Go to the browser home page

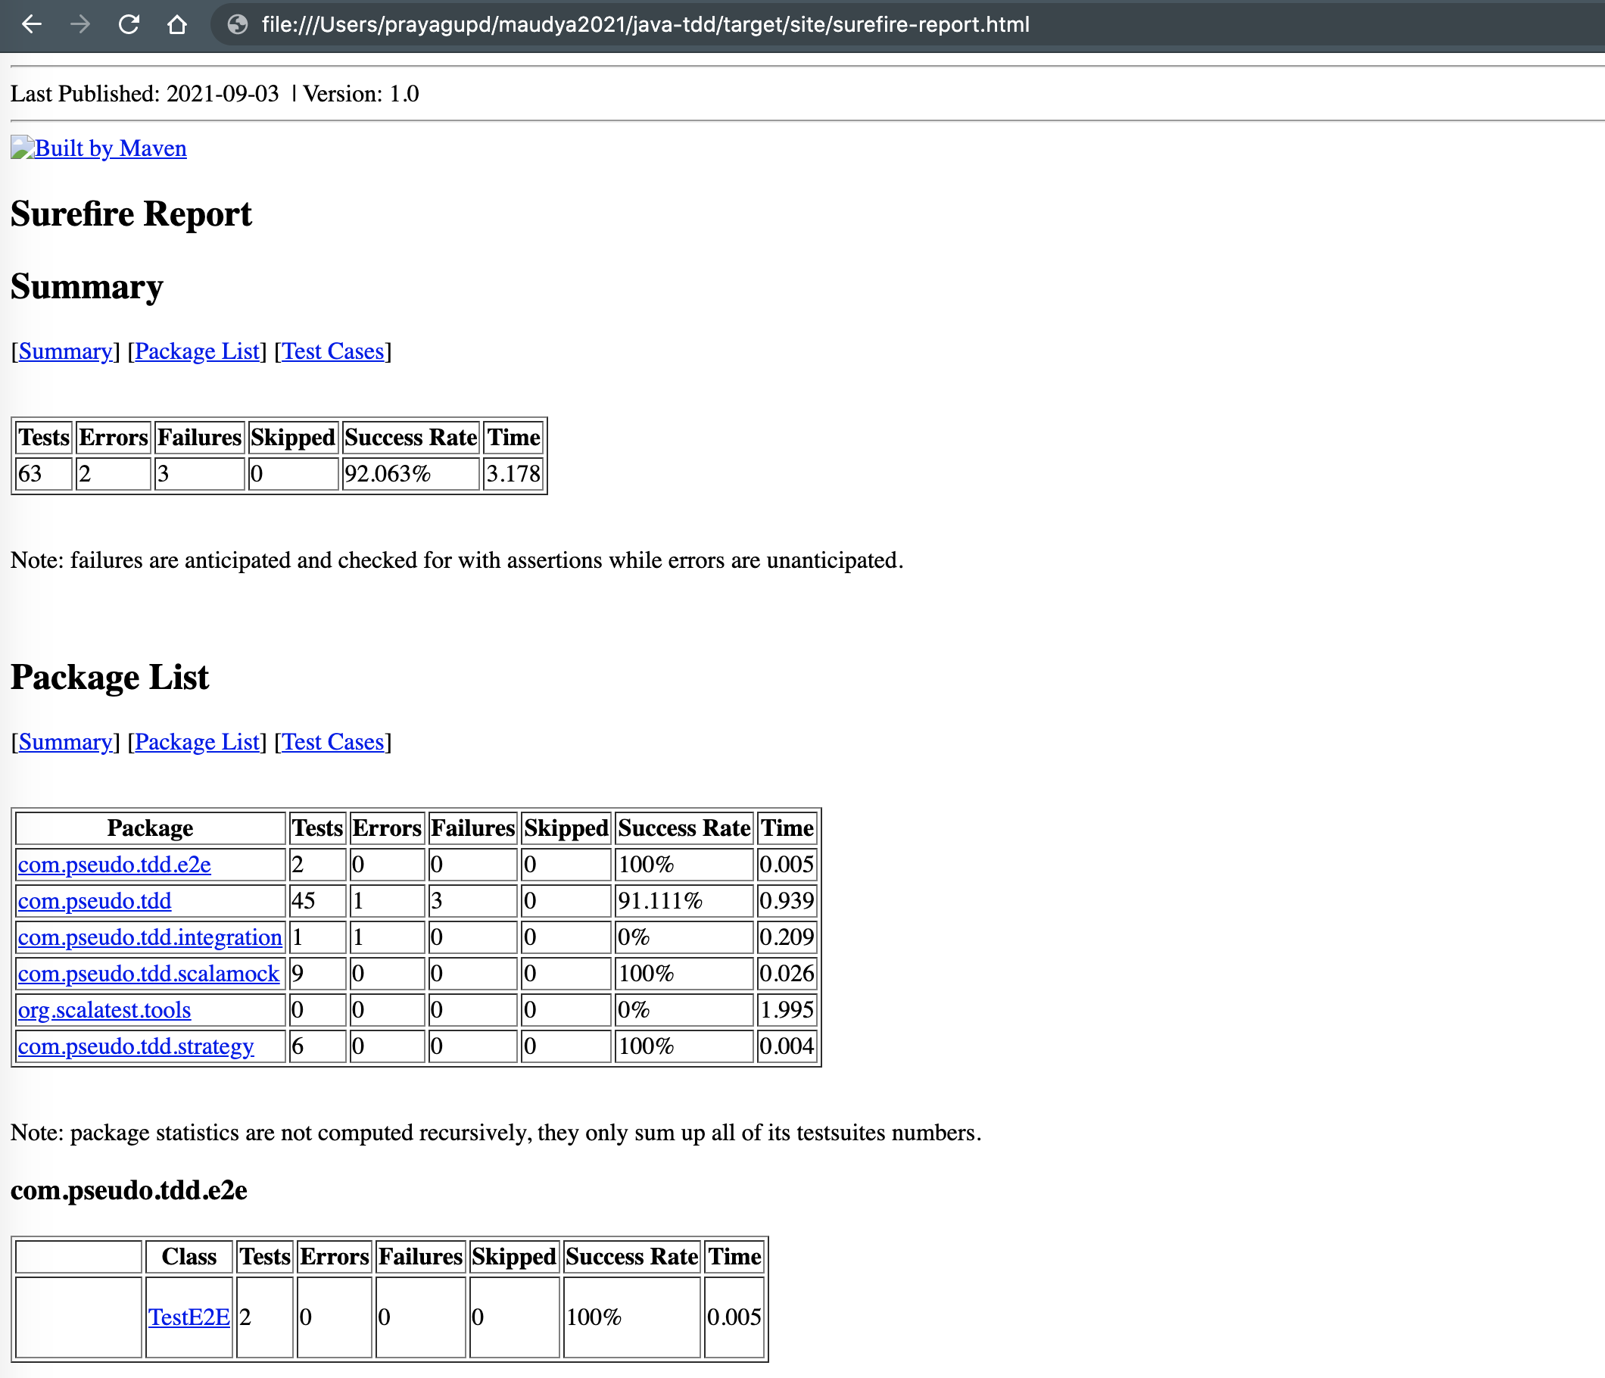point(177,25)
